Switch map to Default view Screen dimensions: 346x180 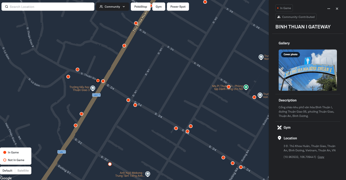coord(8,170)
